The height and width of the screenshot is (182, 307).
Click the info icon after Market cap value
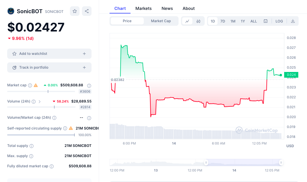[x=89, y=85]
